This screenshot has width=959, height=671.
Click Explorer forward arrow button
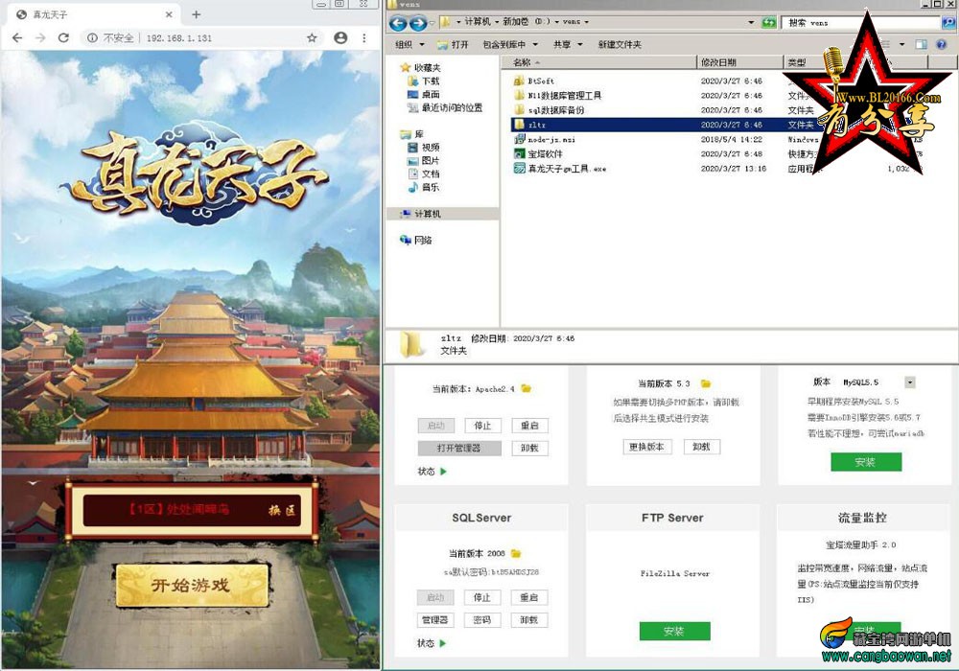tap(418, 23)
